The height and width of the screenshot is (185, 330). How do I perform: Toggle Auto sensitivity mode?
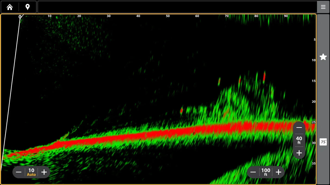pos(31,174)
